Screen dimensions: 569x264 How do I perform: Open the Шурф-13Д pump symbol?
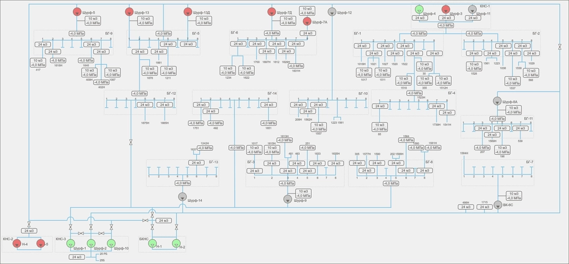coord(188,12)
